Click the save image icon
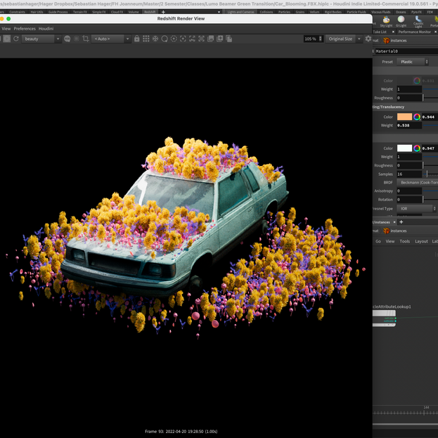438x438 pixels. tap(211, 39)
